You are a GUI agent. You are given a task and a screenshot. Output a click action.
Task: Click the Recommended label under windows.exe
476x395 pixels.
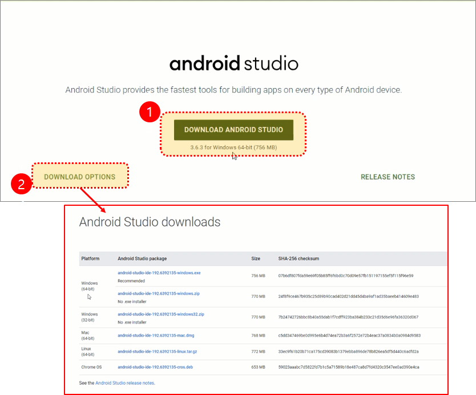coord(131,281)
